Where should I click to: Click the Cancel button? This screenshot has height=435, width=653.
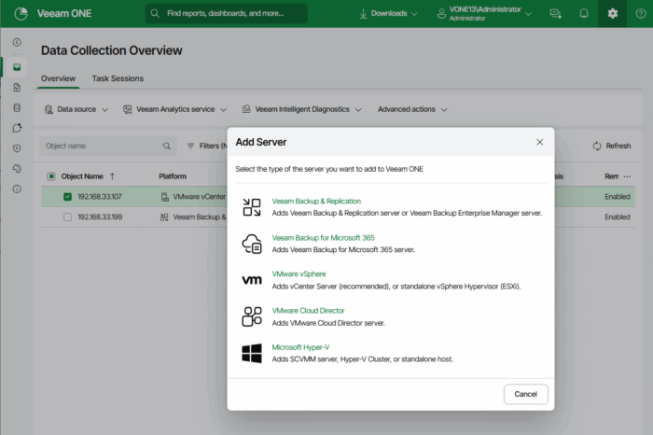(525, 394)
